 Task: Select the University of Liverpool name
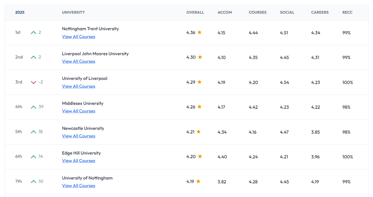85,78
